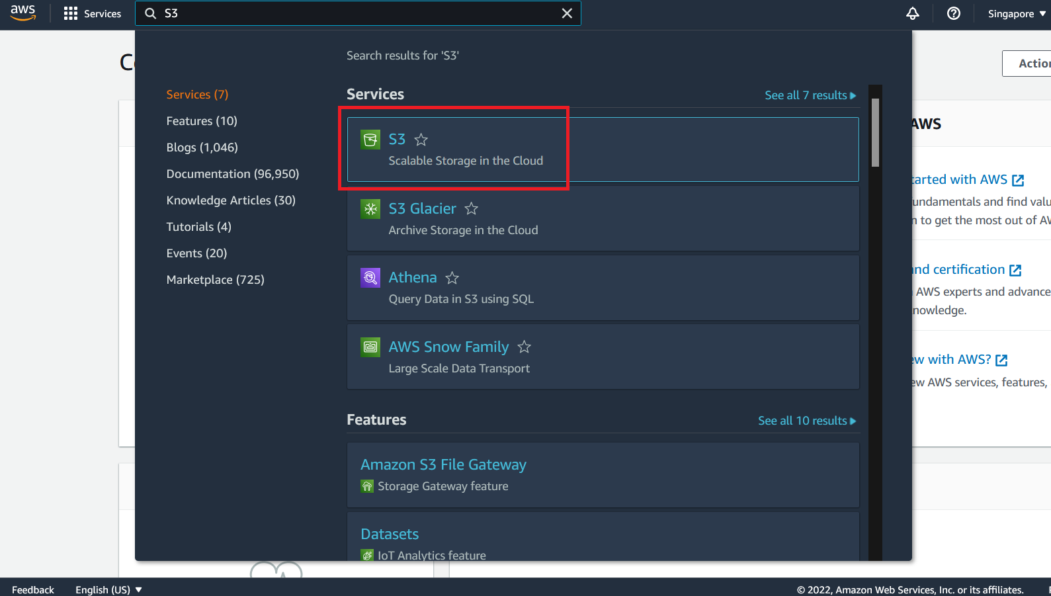Click the 'Archive Storage in the Cloud' description

(x=463, y=230)
